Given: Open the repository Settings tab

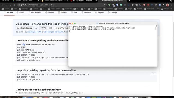Looking at the screenshot, I should click(x=112, y=13).
